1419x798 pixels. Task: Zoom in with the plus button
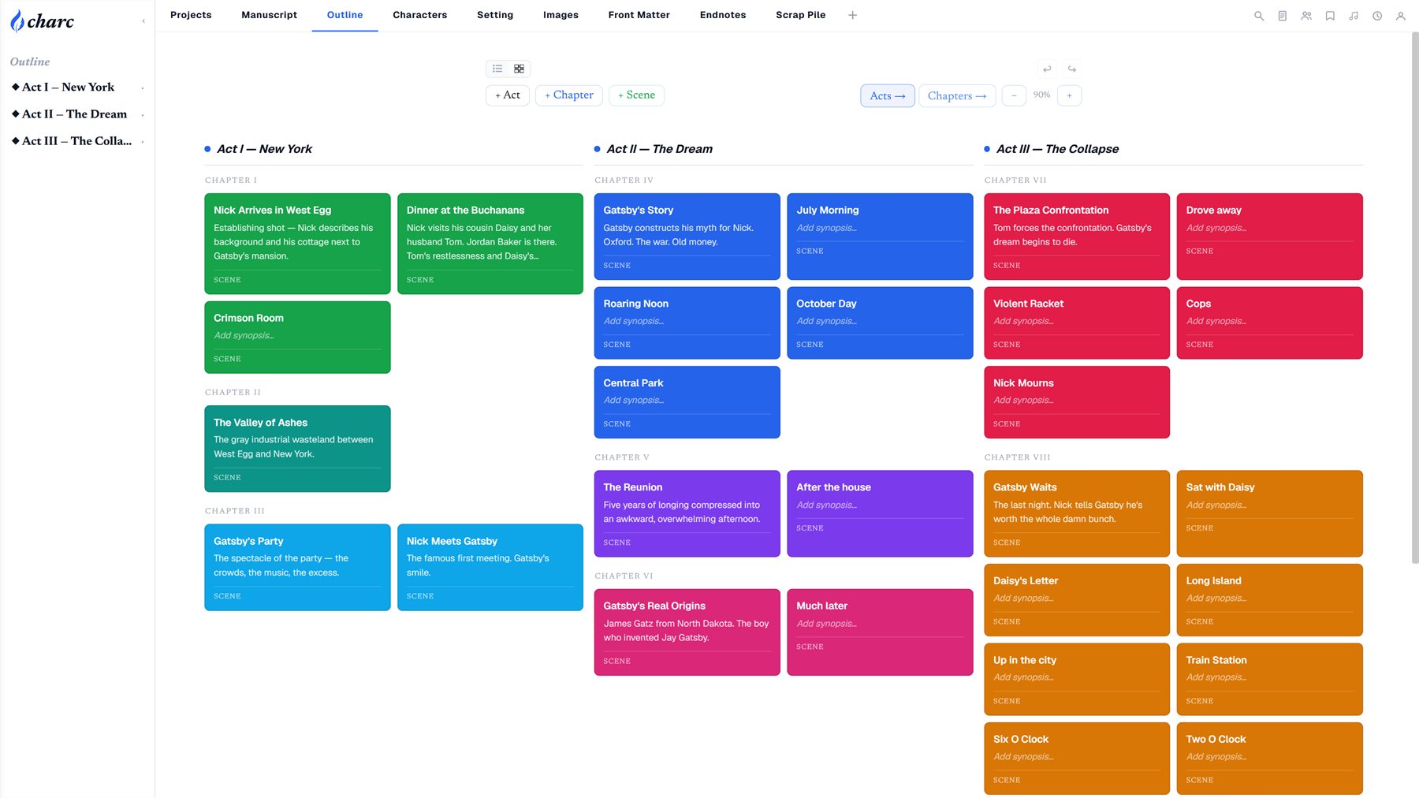1069,95
